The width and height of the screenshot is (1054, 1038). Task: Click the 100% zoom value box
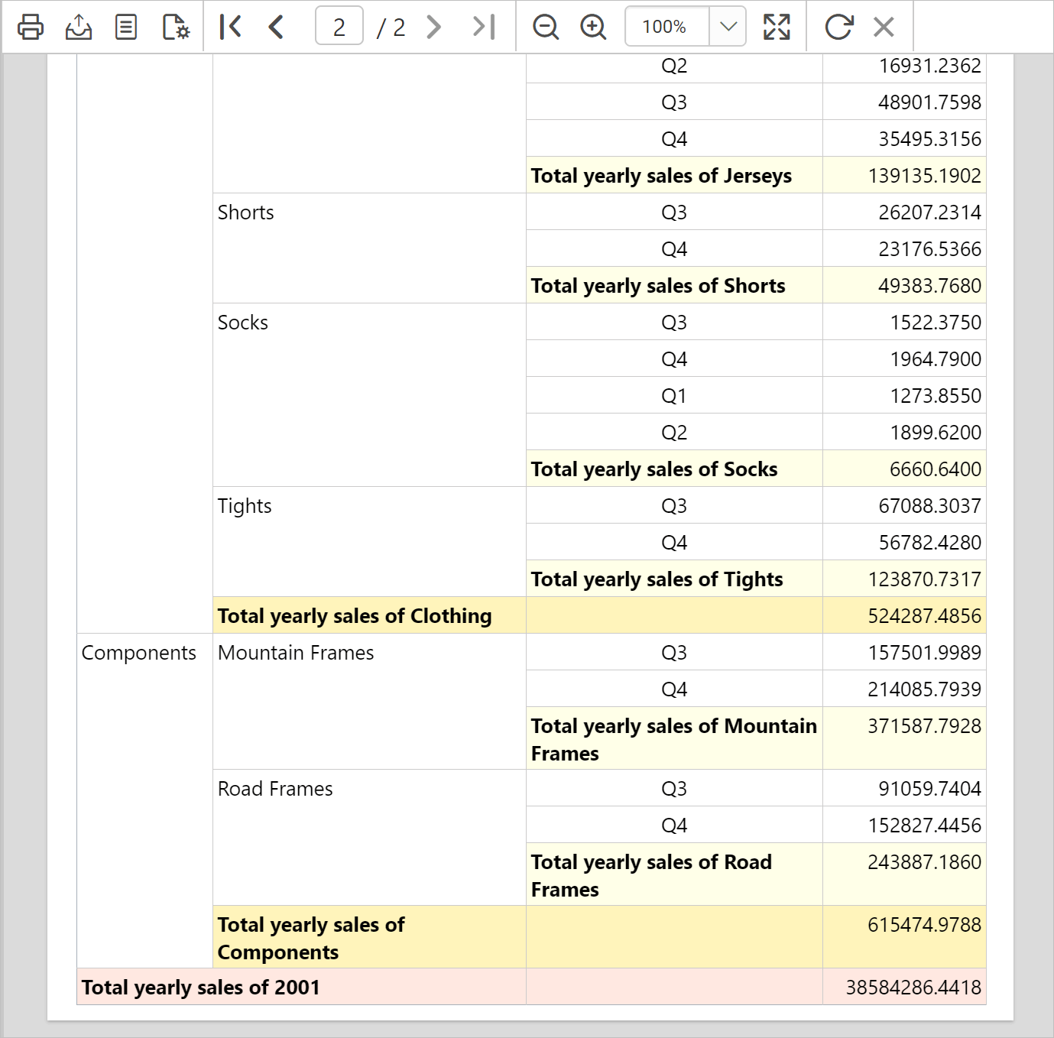[667, 27]
